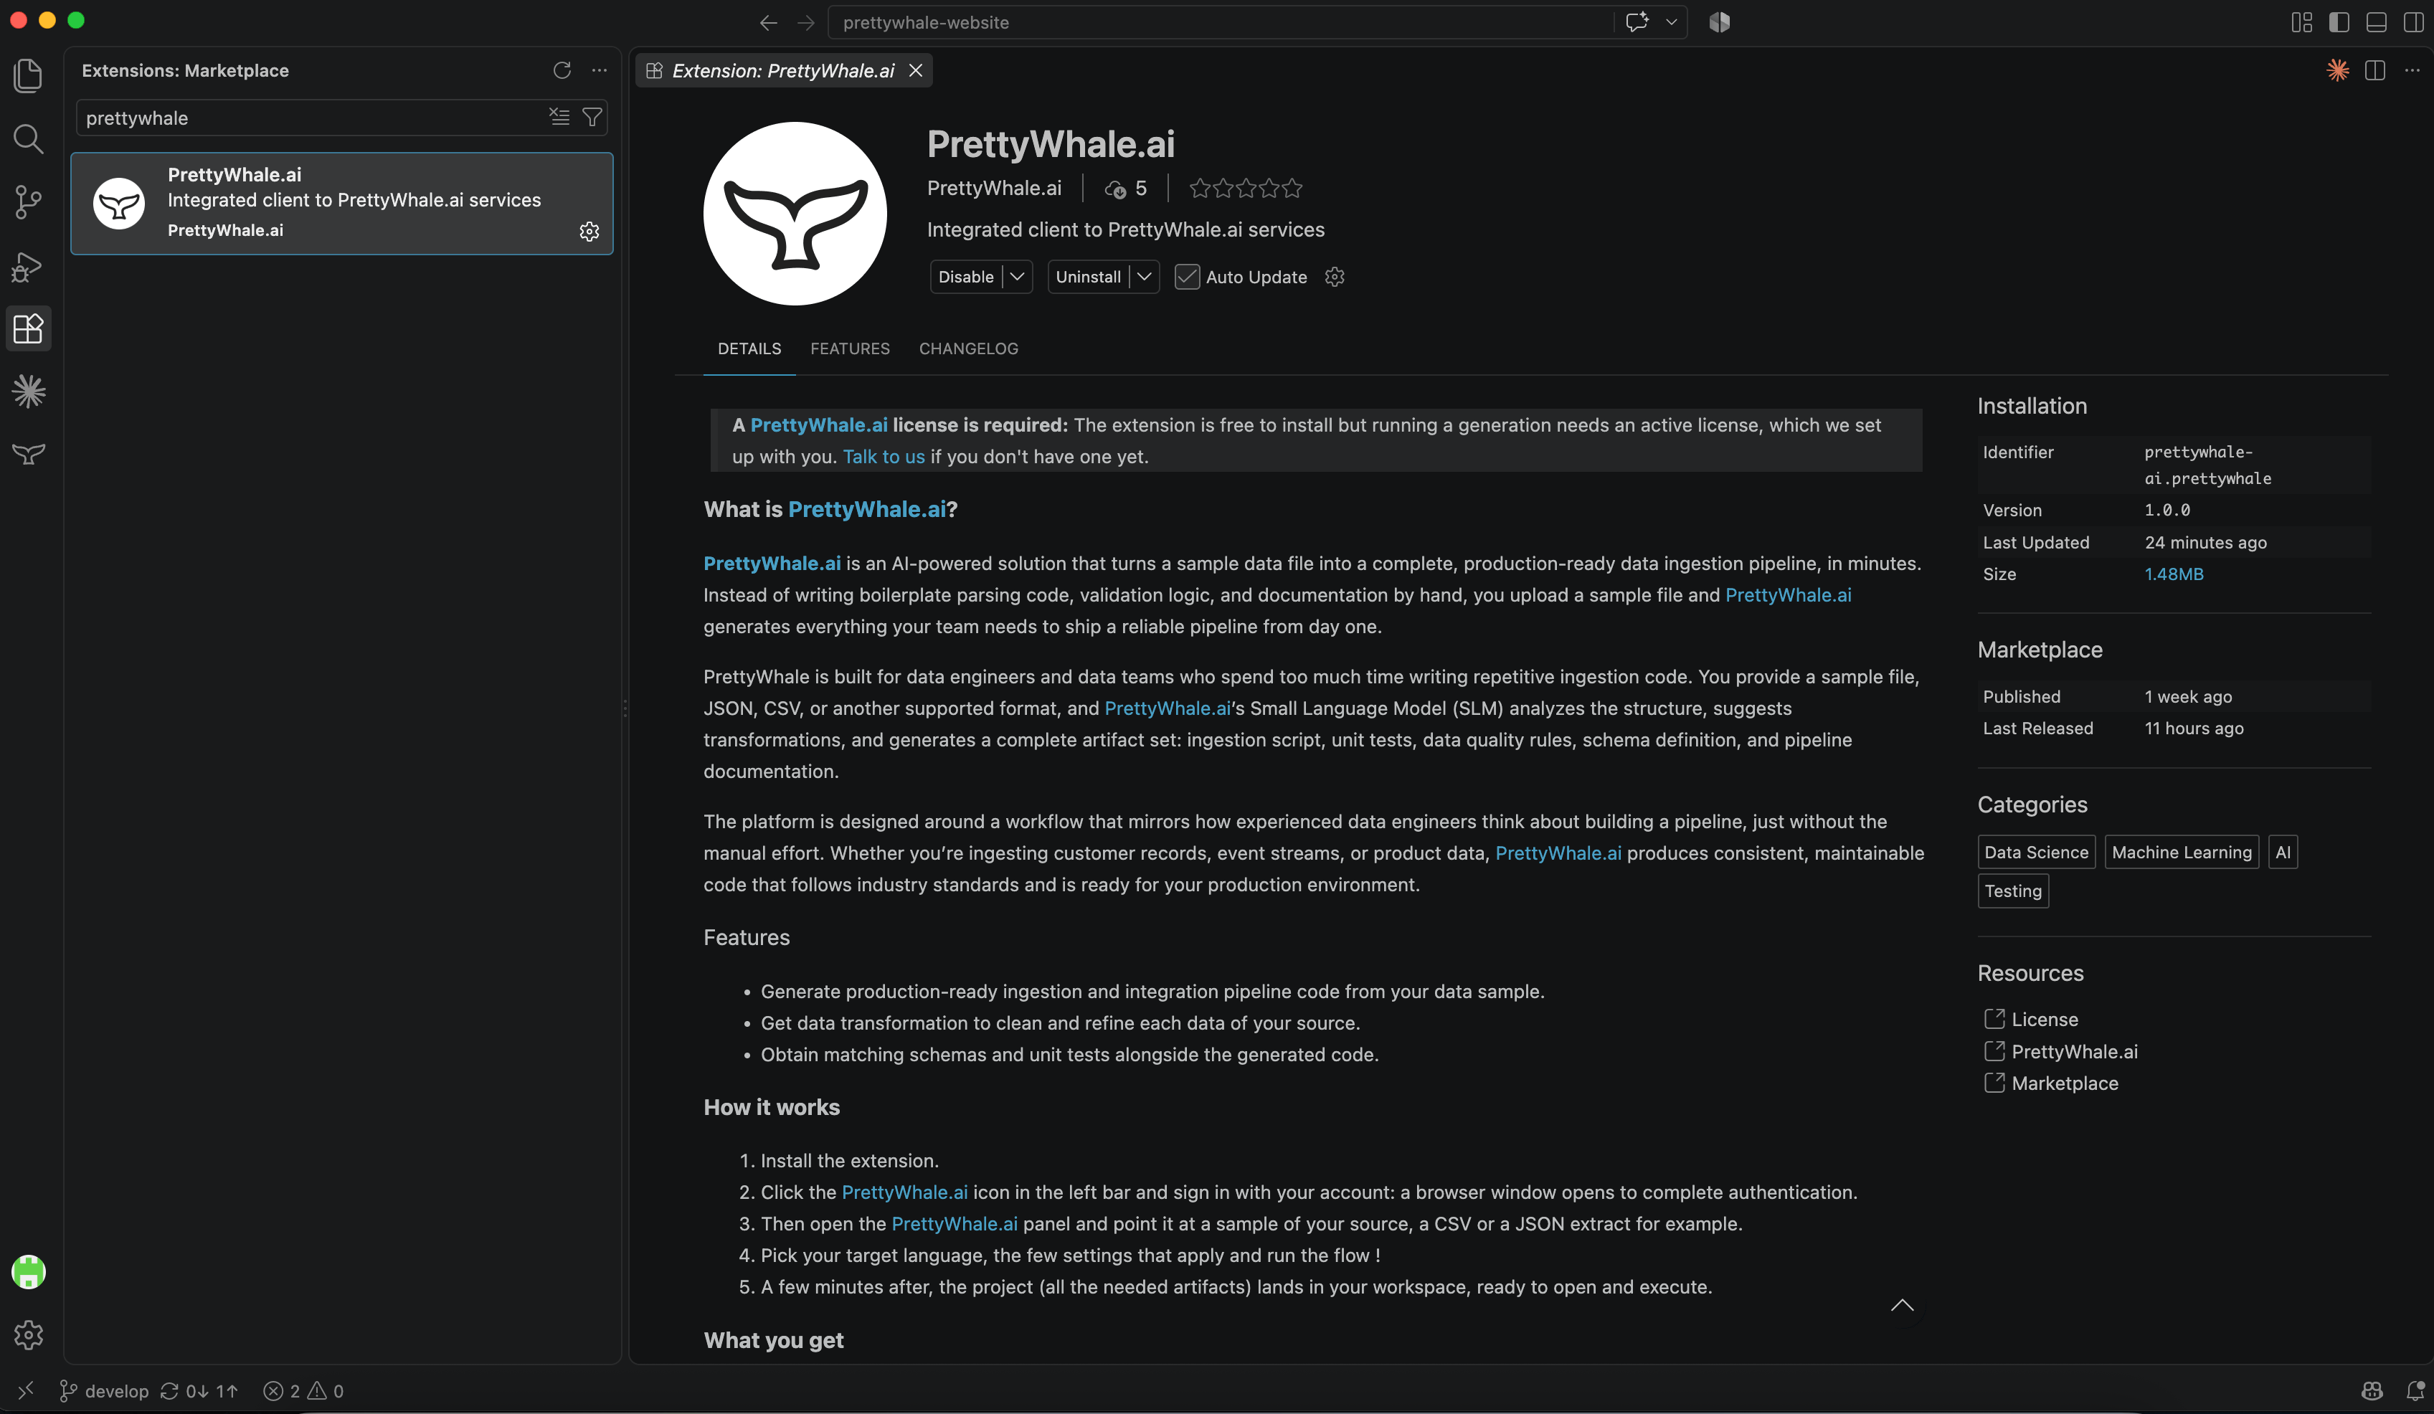Open the Accounts avatar icon
Image resolution: width=2434 pixels, height=1414 pixels.
pyautogui.click(x=28, y=1271)
